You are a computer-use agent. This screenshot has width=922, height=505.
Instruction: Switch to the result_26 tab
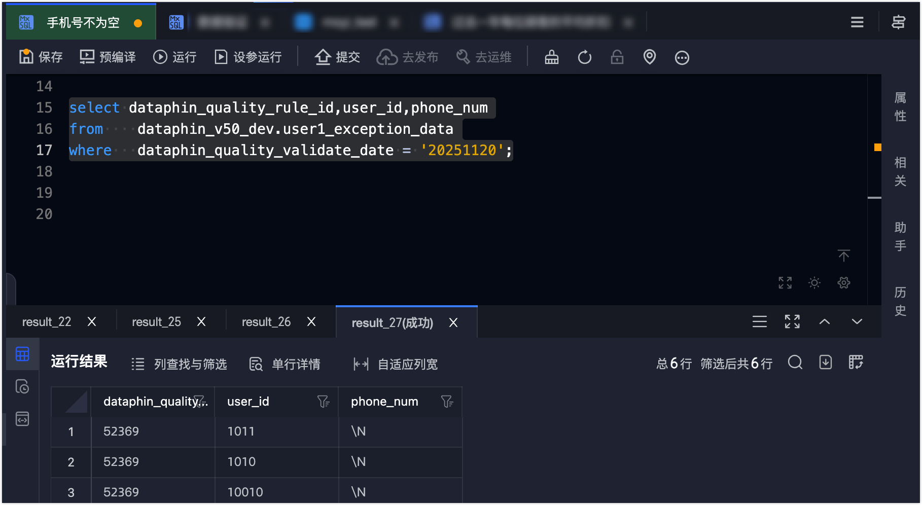pyautogui.click(x=266, y=322)
